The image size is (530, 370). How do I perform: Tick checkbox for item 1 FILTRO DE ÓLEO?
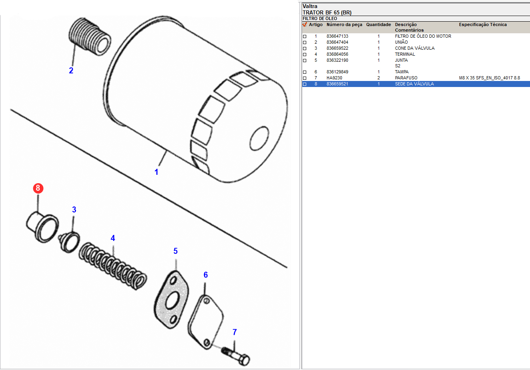pyautogui.click(x=305, y=36)
